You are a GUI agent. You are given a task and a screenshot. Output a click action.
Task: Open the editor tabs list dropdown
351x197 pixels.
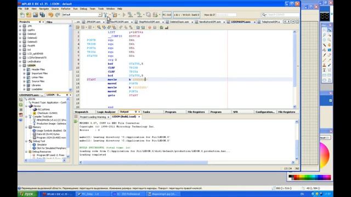click(x=293, y=22)
